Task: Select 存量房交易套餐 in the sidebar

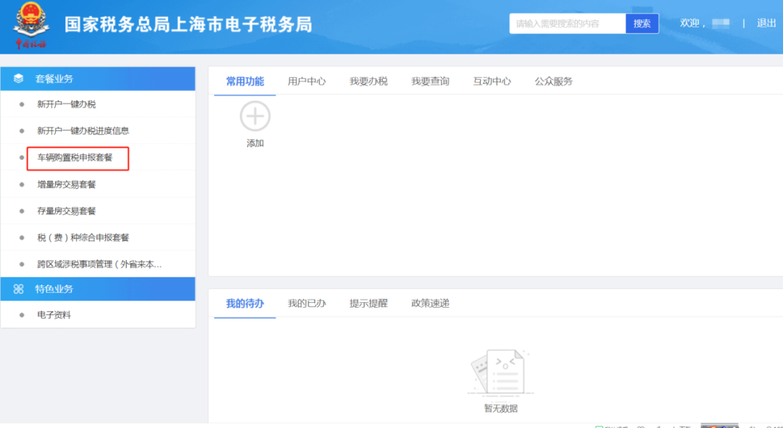Action: (x=67, y=211)
